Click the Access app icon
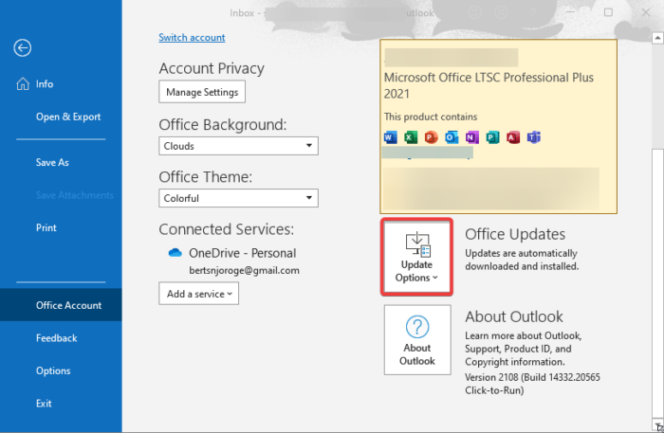 [x=513, y=137]
